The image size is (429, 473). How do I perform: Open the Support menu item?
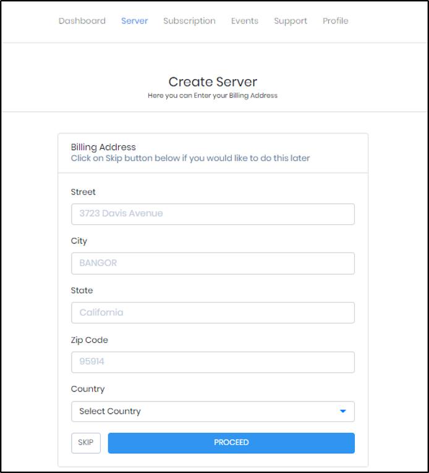pyautogui.click(x=291, y=21)
